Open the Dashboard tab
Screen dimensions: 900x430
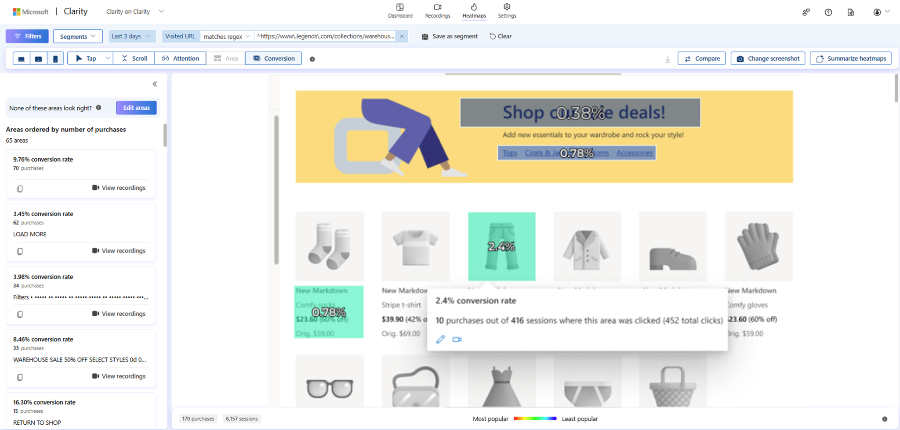[400, 11]
